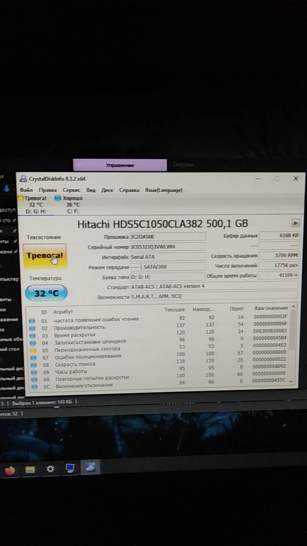The image size is (307, 546).
Task: Select row 02 Производительность
Action: pos(159,327)
